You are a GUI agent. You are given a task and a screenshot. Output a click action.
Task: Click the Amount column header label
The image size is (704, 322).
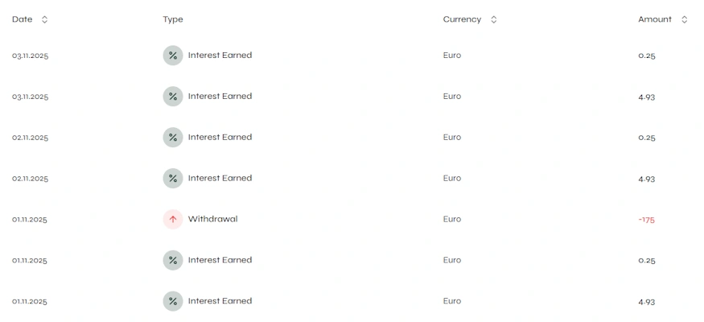click(x=654, y=19)
